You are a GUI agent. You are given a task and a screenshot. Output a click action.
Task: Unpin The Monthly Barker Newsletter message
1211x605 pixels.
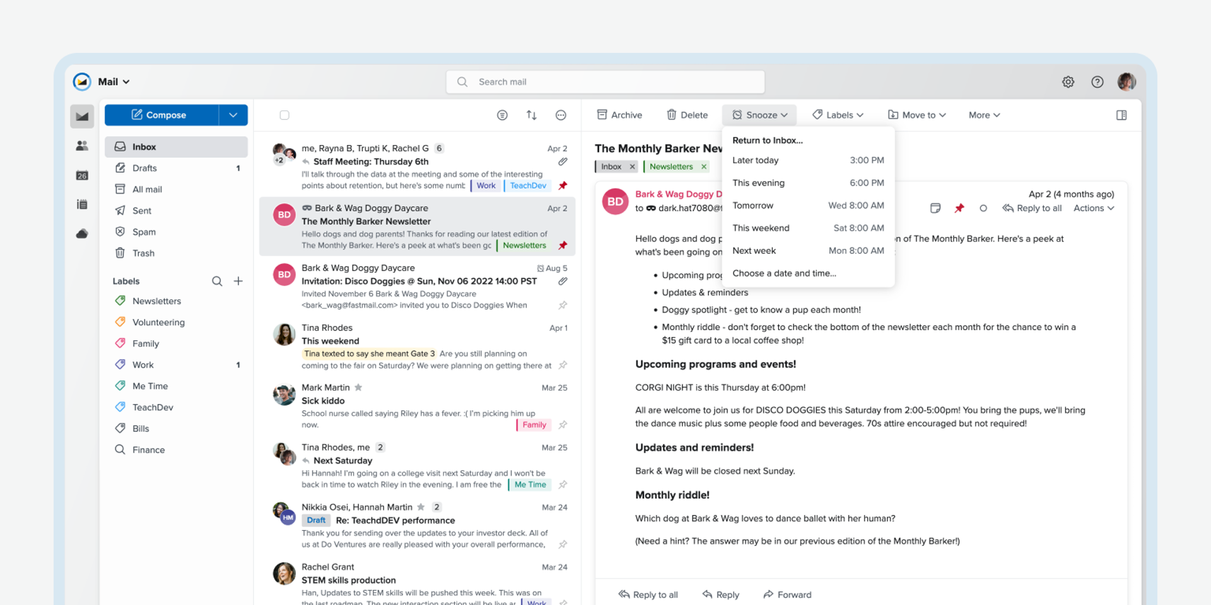562,246
